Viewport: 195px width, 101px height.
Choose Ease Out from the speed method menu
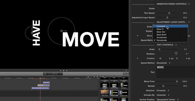pyautogui.click(x=170, y=32)
